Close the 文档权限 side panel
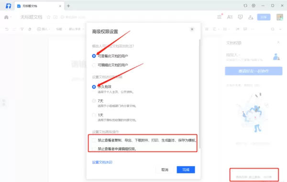 coord(278,42)
